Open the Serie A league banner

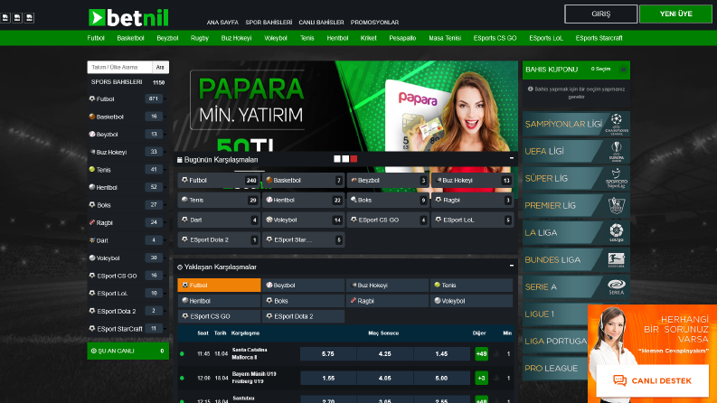[x=576, y=287]
